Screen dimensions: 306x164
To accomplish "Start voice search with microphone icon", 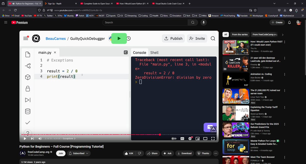I will [x=203, y=22].
